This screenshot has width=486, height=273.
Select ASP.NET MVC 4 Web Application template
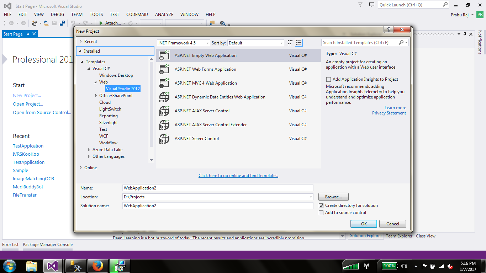[x=238, y=83]
